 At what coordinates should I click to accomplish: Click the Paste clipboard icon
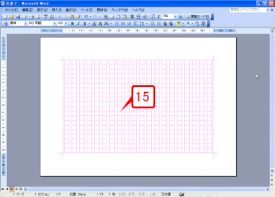pos(72,17)
